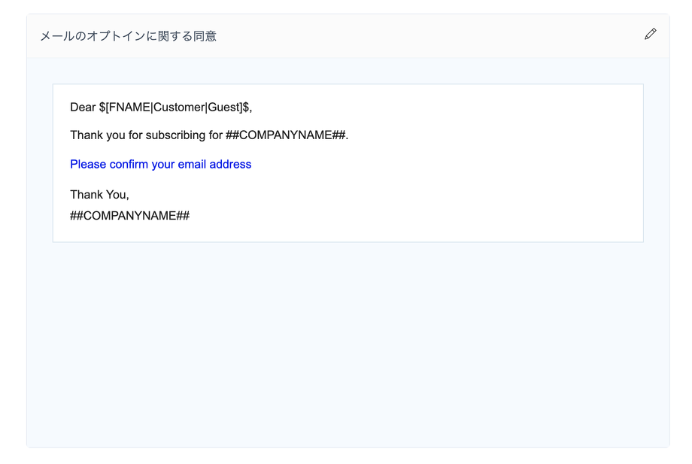Click the 'Thank You,' closing line

click(99, 195)
